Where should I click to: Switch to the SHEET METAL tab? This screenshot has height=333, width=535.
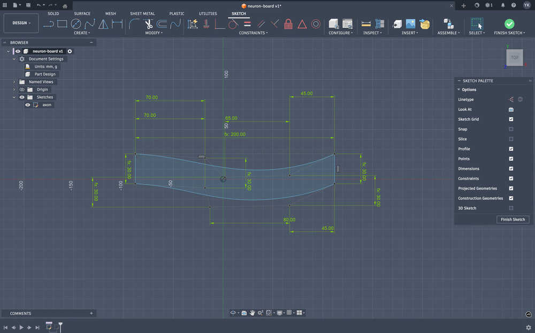point(143,13)
